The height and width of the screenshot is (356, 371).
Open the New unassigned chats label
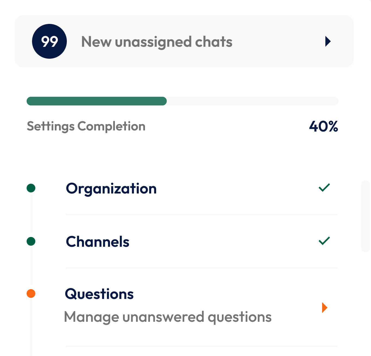tap(157, 42)
